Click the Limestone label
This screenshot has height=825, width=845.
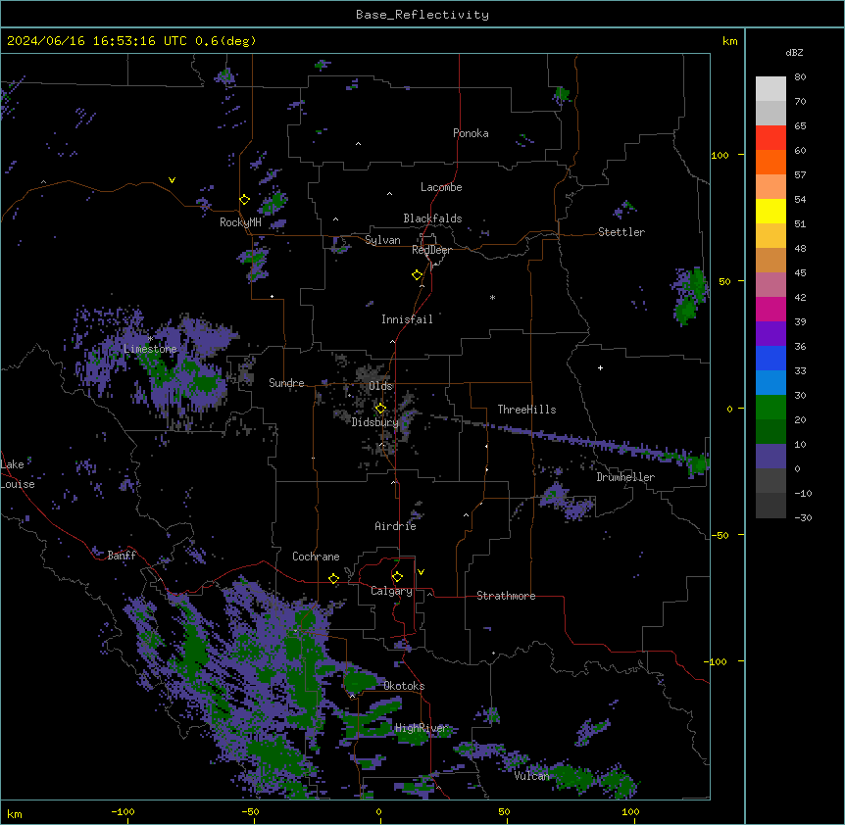(150, 349)
